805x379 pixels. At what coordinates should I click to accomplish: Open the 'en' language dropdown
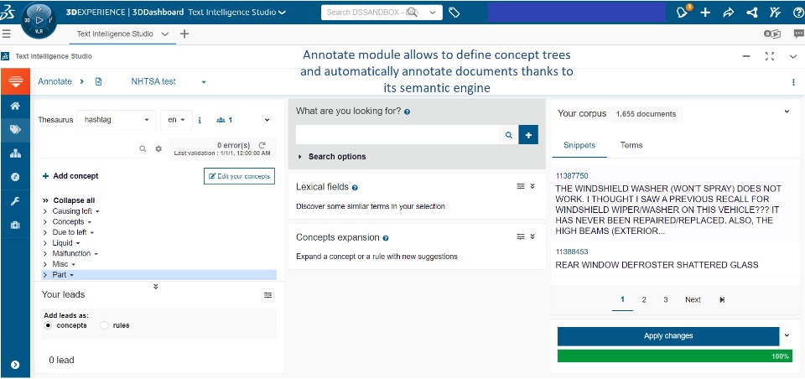(176, 120)
